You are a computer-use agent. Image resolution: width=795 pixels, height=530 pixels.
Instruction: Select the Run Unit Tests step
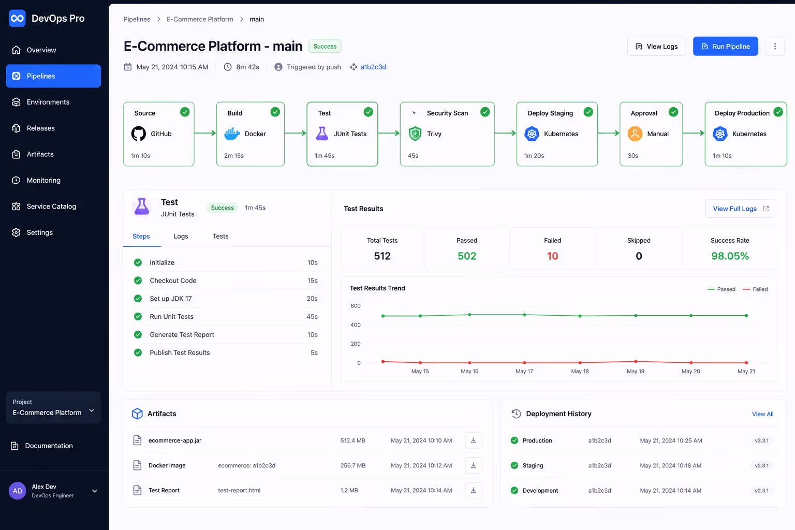click(x=226, y=317)
